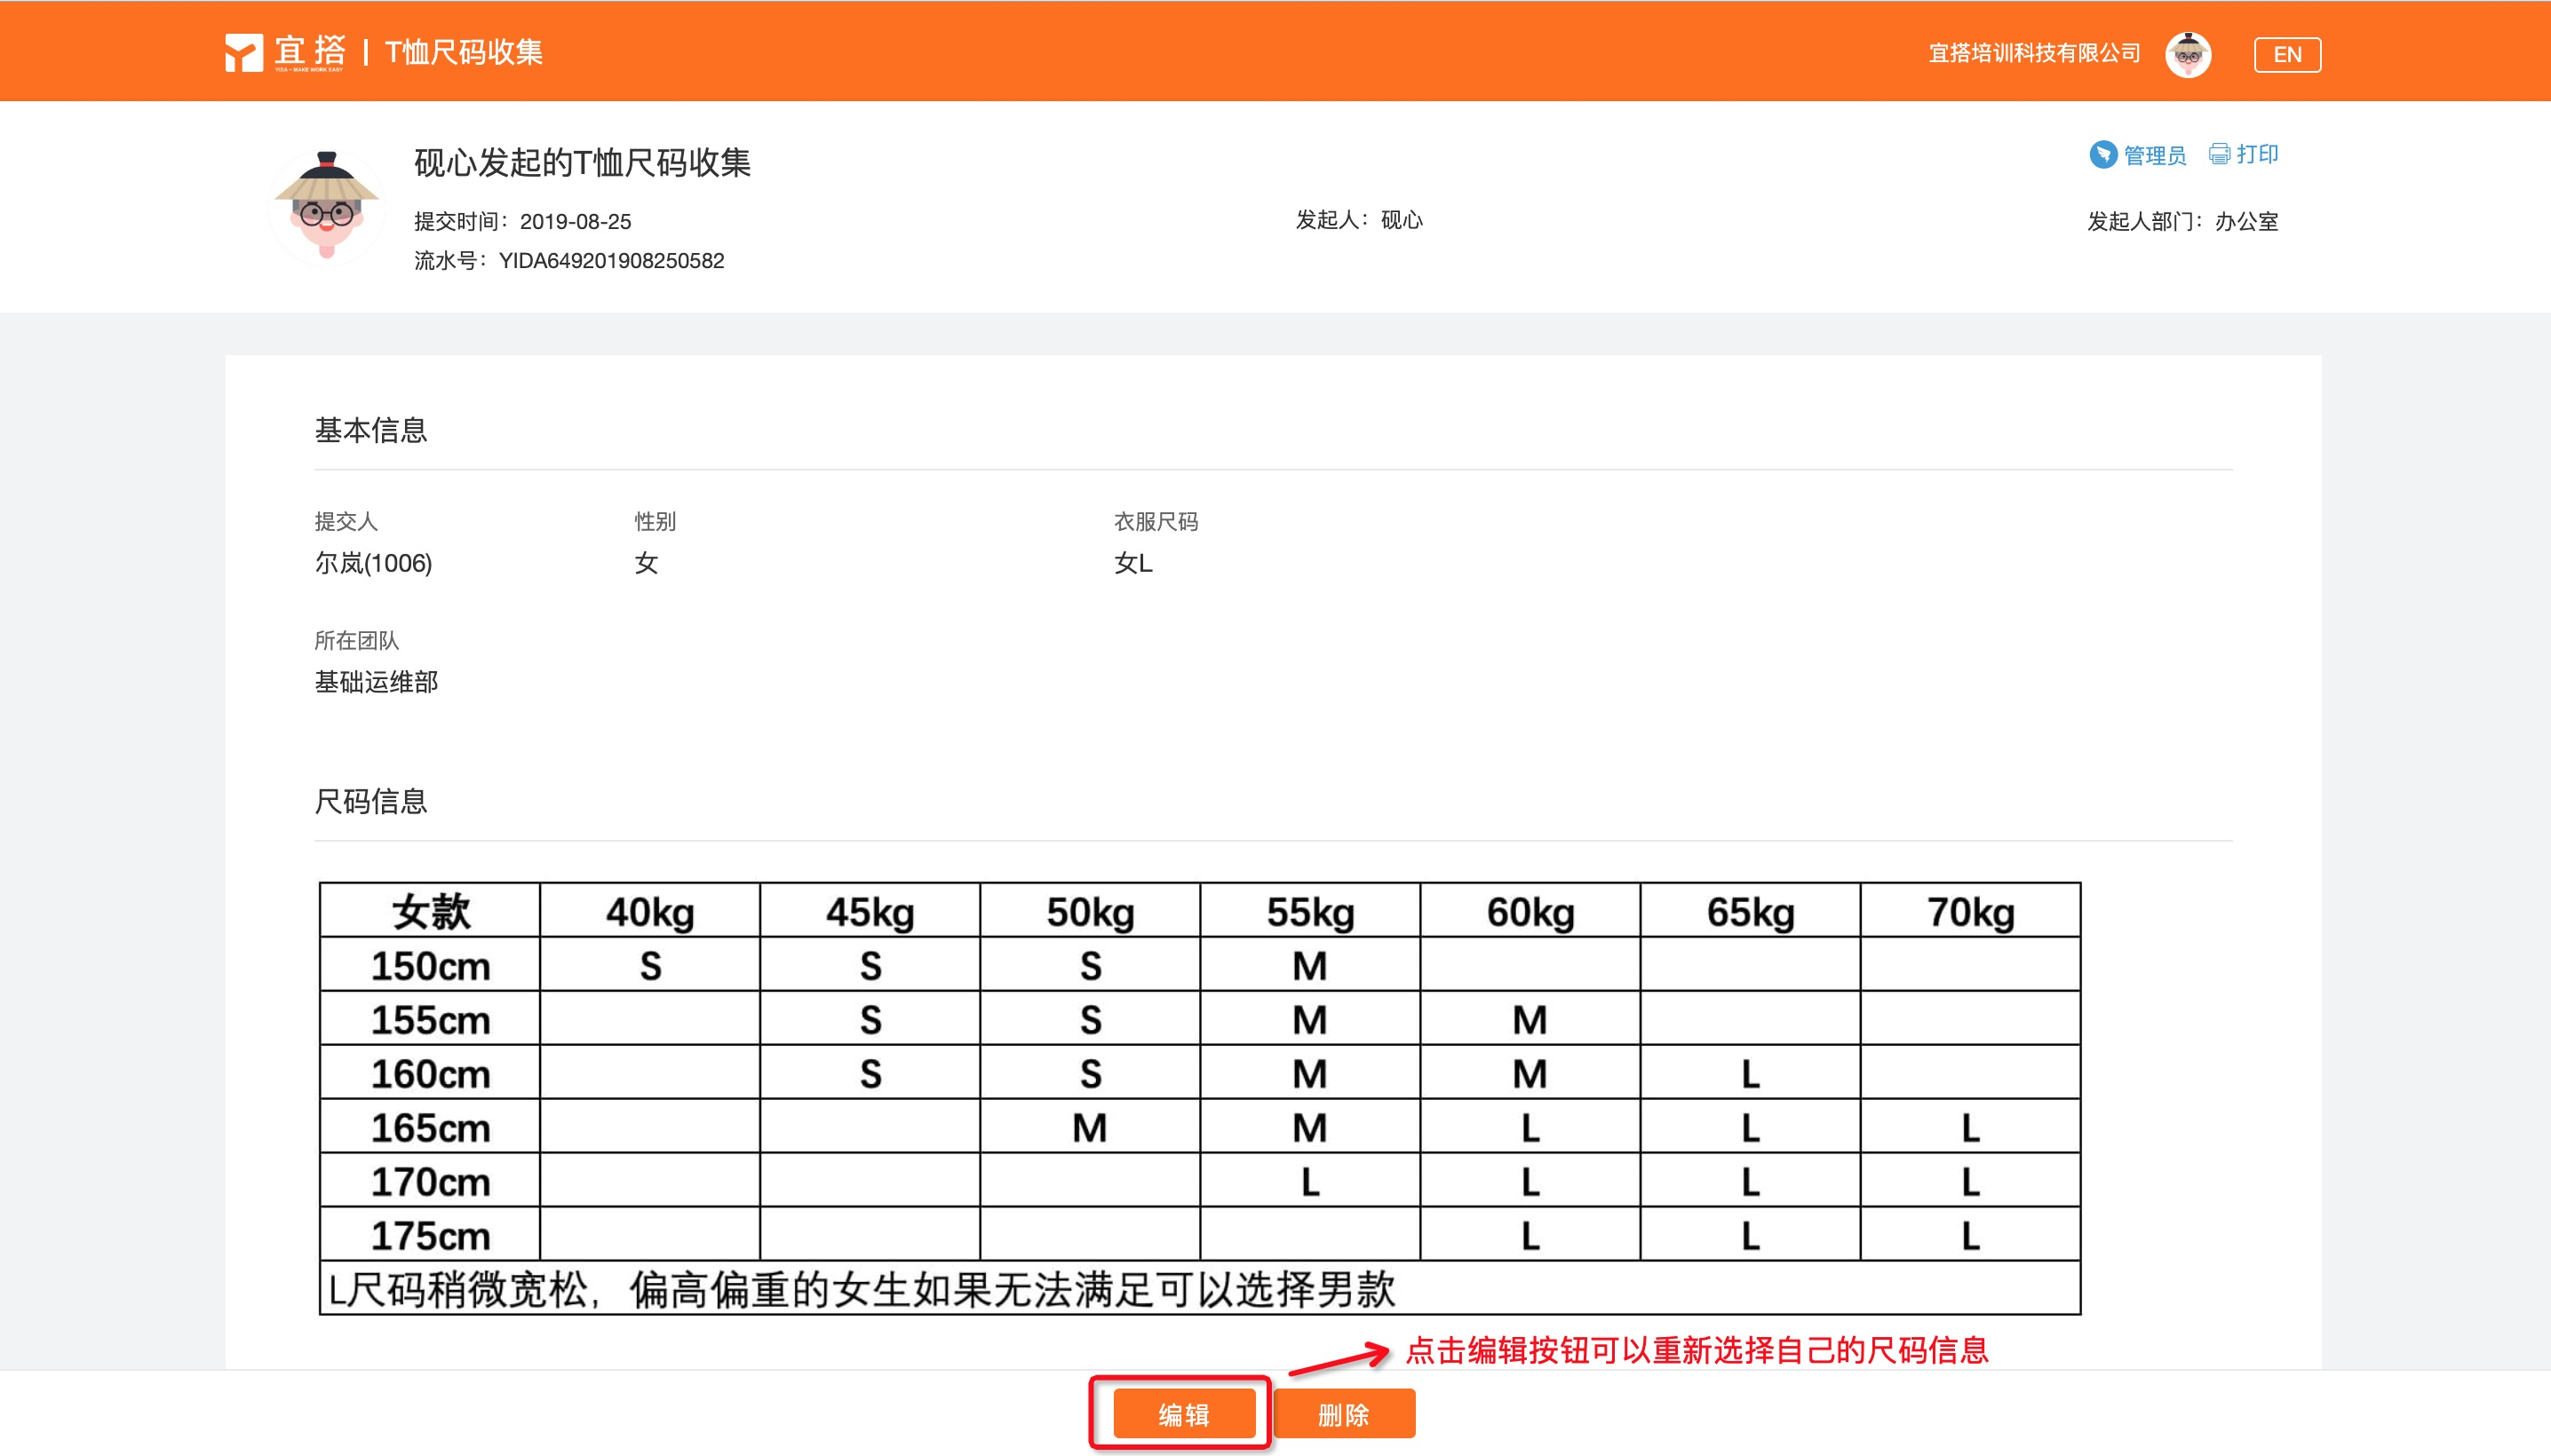Image resolution: width=2551 pixels, height=1456 pixels.
Task: Click the Yida logo icon
Action: pos(243,53)
